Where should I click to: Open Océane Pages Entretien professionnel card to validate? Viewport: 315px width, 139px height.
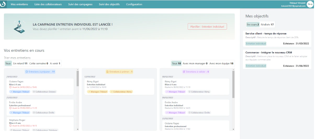click(x=196, y=125)
